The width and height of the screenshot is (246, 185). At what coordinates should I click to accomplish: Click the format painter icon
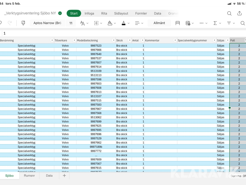(23, 23)
